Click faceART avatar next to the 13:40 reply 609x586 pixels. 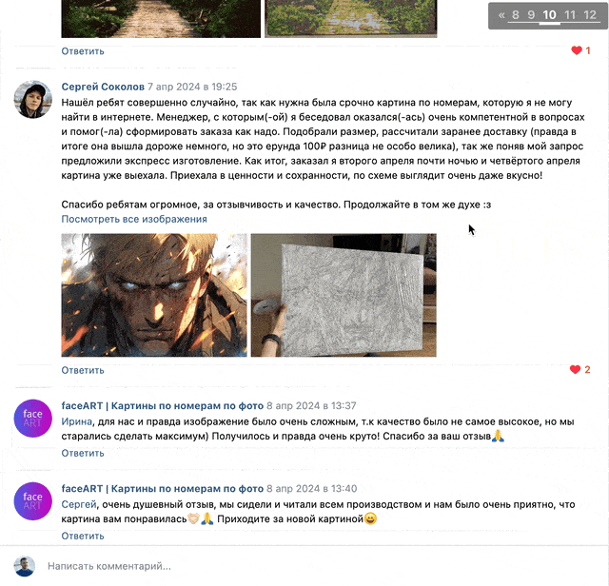(33, 501)
